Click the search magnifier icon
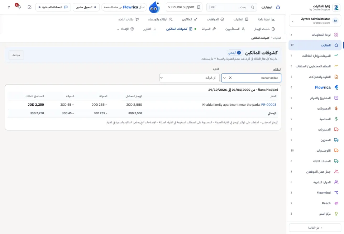Screen dimensions: 344x234 click(252, 7)
